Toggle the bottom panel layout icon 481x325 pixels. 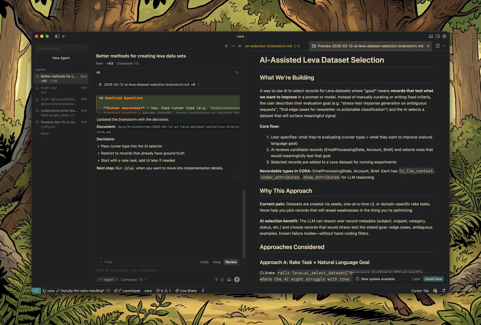tap(431, 36)
